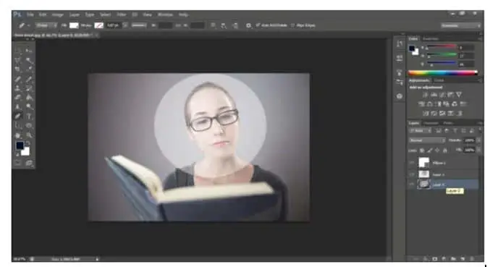Viewport: 490px width, 267px height.
Task: Switch to the Styles tab
Action: click(439, 80)
